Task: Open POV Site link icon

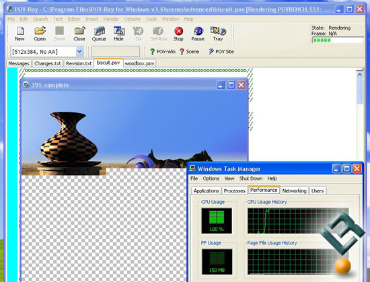Action: point(221,51)
